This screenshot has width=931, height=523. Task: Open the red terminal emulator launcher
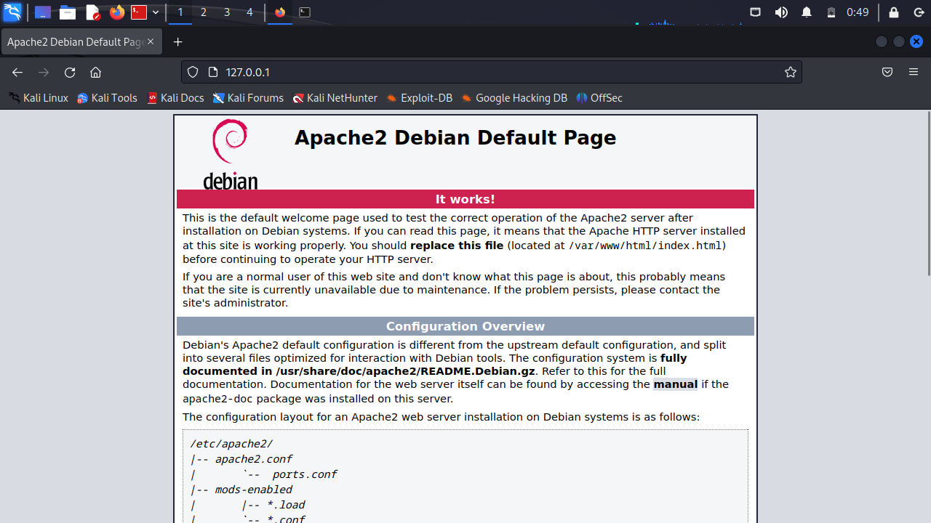pos(139,12)
